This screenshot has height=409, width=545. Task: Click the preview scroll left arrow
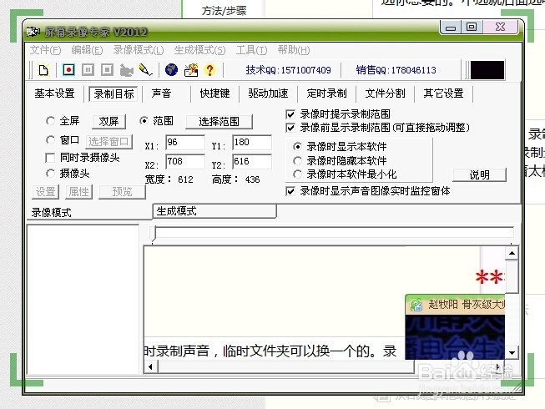click(x=150, y=366)
